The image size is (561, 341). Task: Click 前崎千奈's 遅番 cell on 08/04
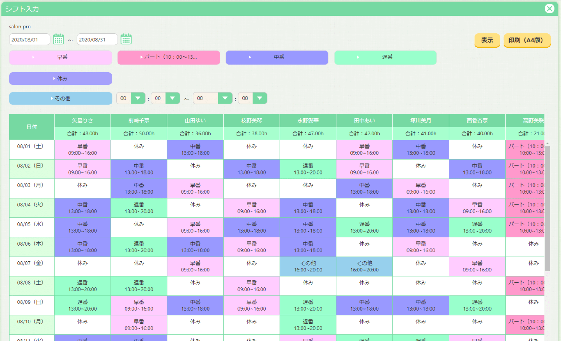[x=139, y=208]
